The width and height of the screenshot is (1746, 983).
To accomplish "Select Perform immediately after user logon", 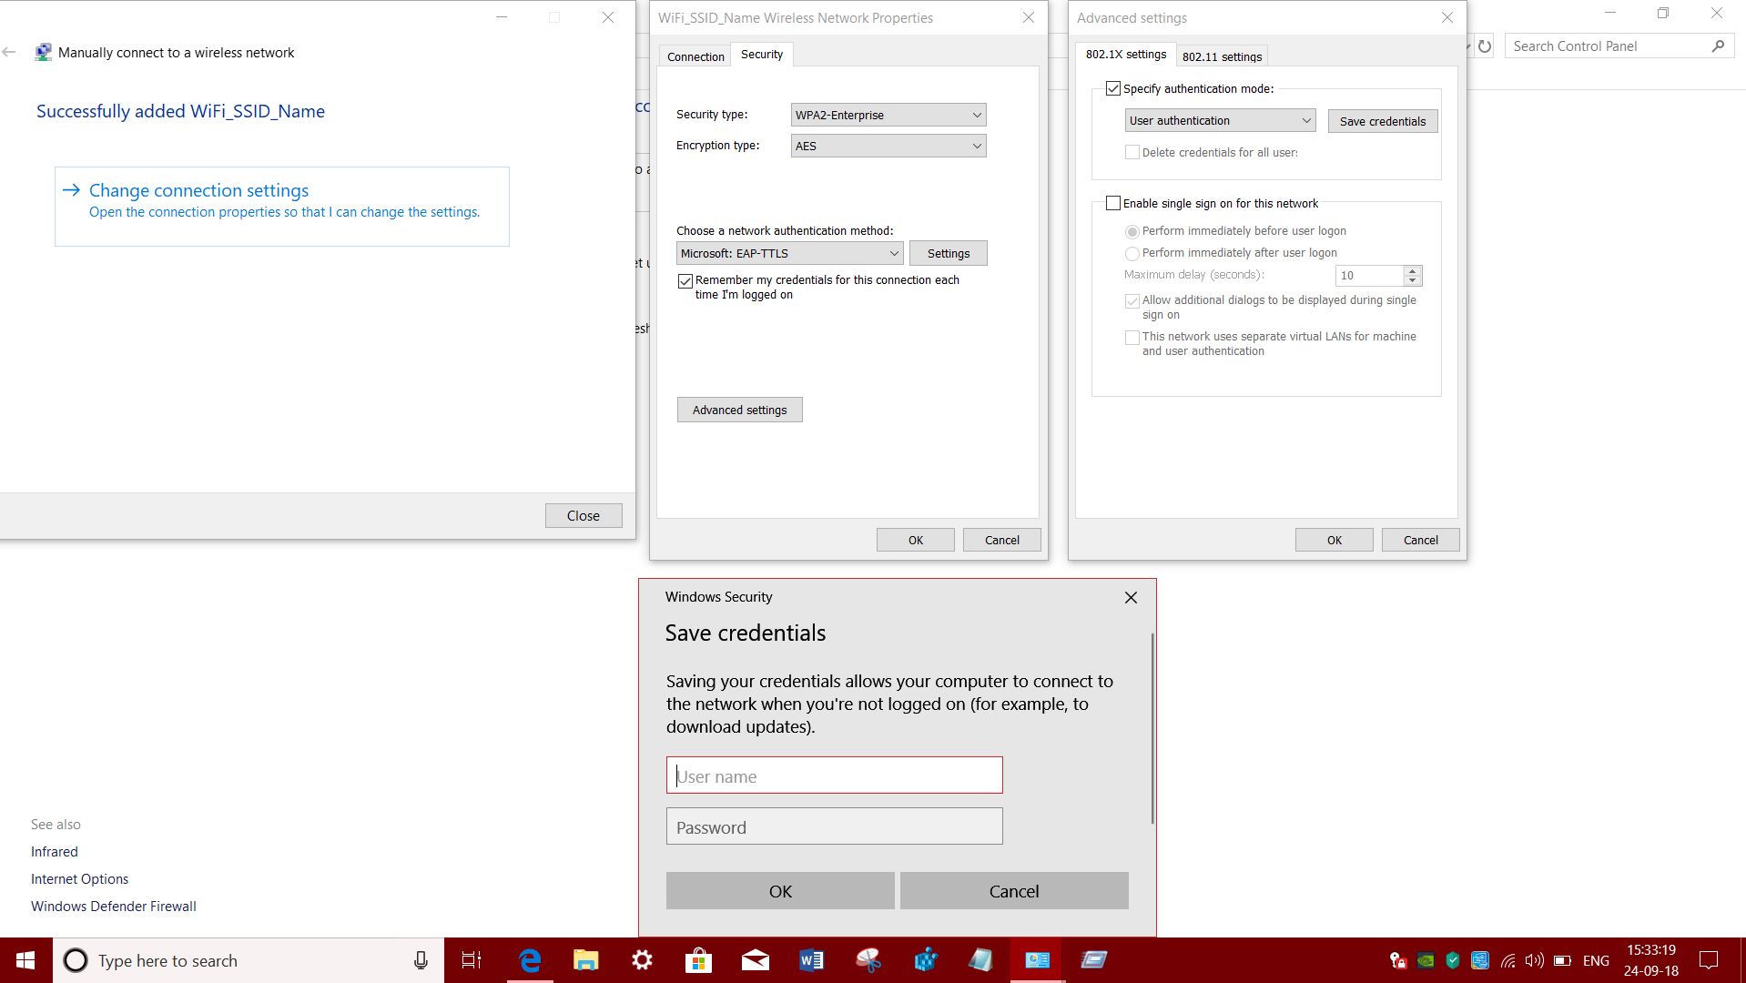I will pos(1132,253).
